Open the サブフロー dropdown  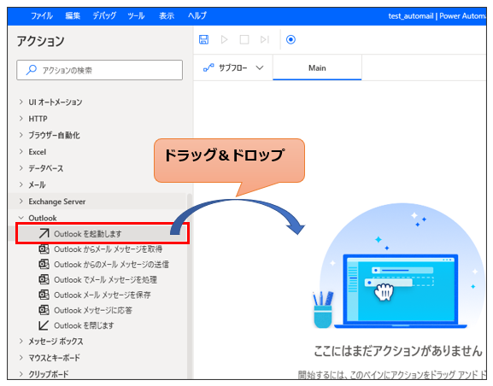[x=233, y=67]
